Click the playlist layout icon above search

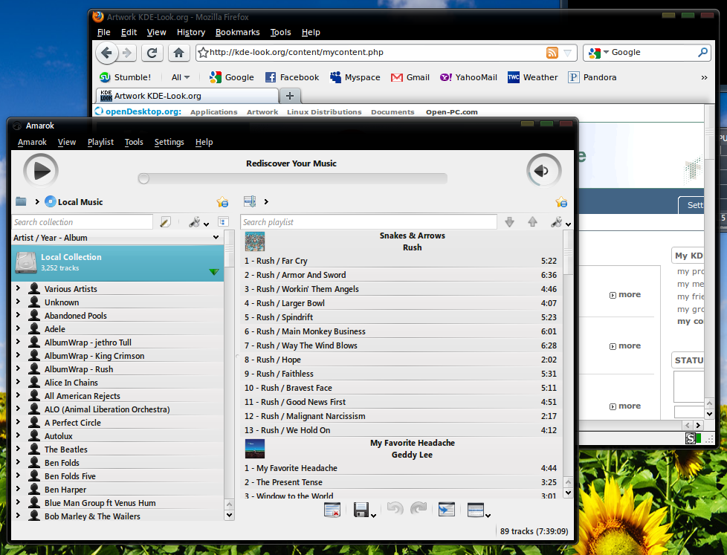[x=250, y=201]
